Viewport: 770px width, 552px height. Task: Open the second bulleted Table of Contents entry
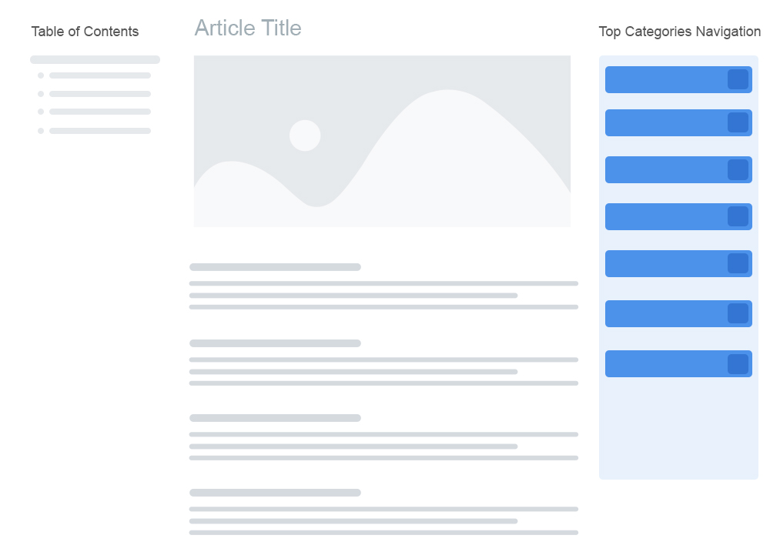coord(99,94)
